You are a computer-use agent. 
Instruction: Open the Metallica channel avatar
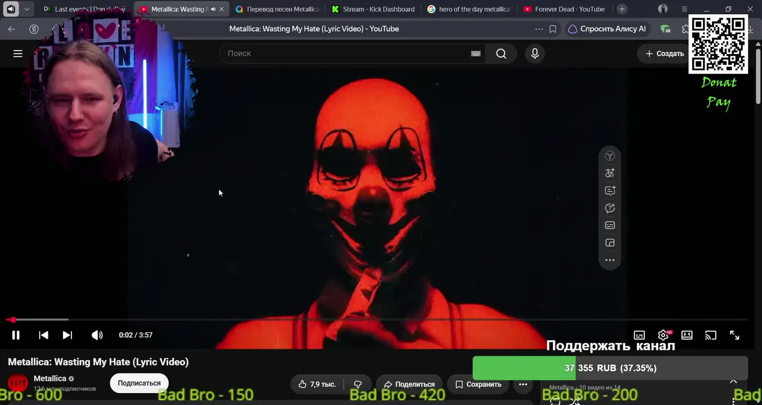[18, 383]
